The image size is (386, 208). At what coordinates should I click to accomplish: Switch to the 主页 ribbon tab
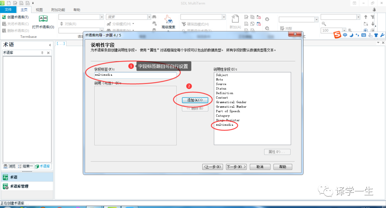(x=24, y=10)
